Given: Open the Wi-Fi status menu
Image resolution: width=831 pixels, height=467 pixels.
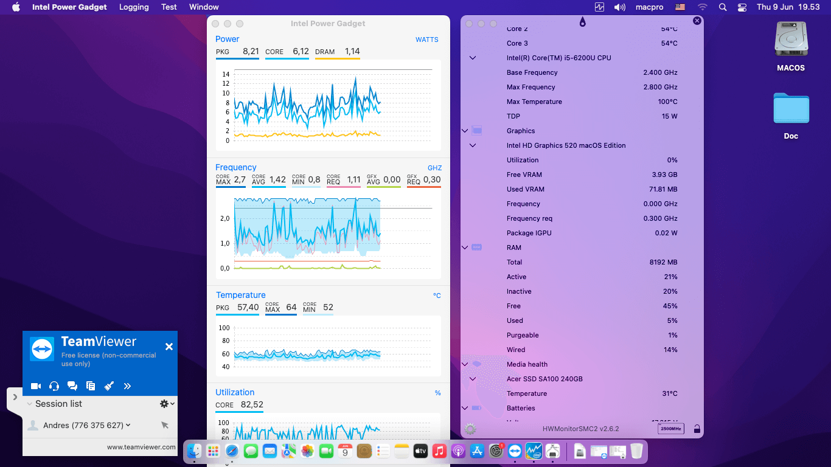Looking at the screenshot, I should click(x=703, y=7).
